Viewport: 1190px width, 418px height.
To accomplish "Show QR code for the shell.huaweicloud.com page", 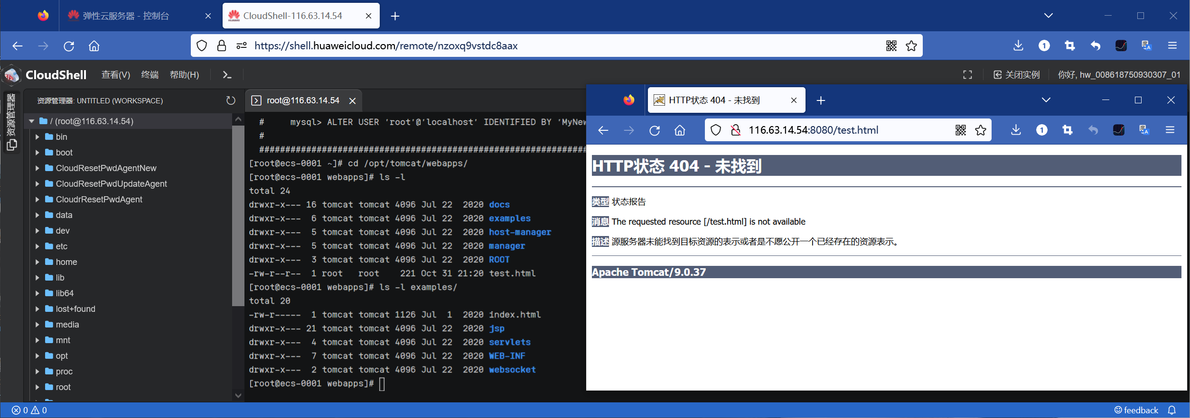I will 891,45.
